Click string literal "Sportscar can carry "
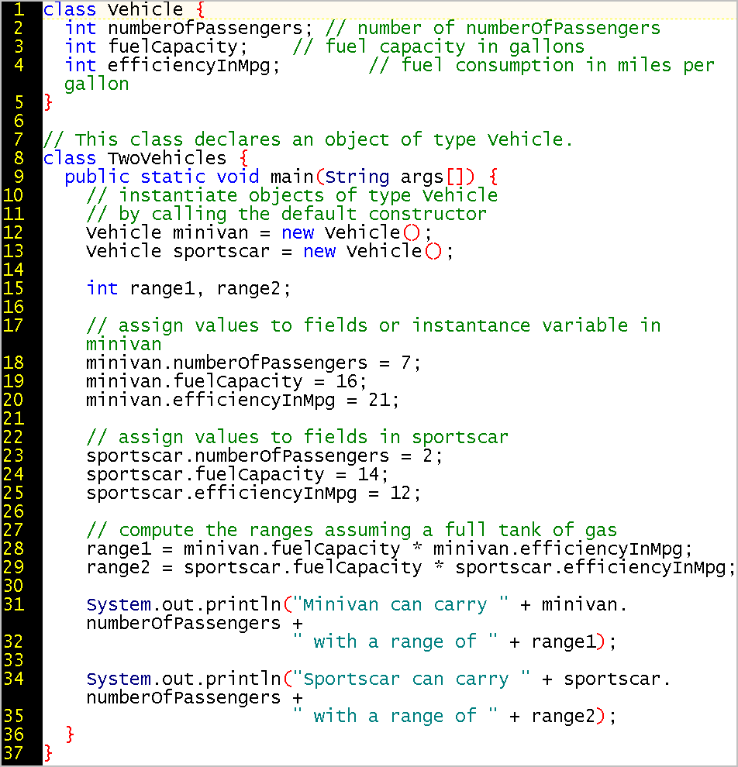 (411, 679)
